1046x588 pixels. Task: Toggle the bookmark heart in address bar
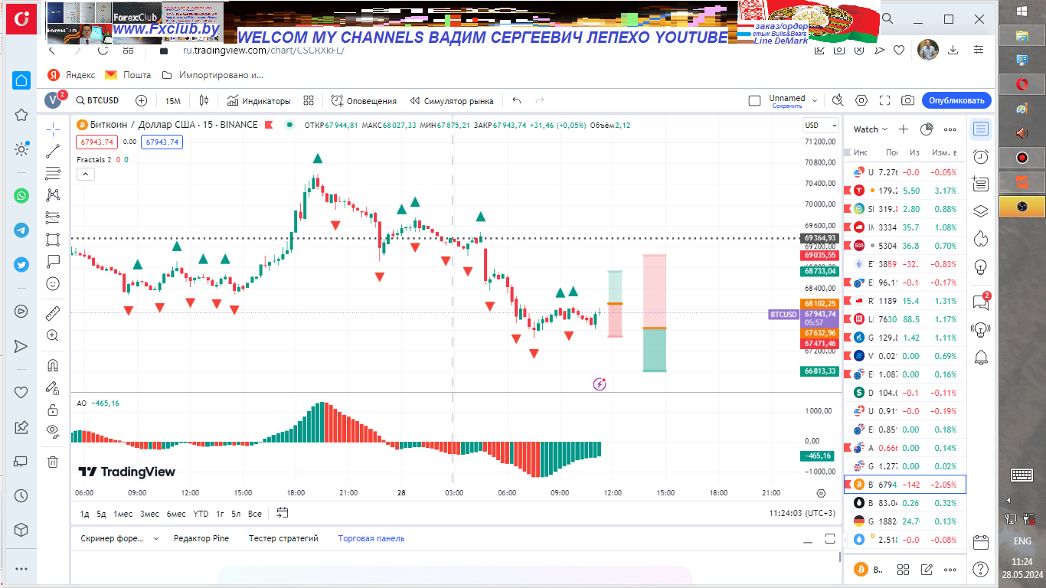pyautogui.click(x=899, y=50)
